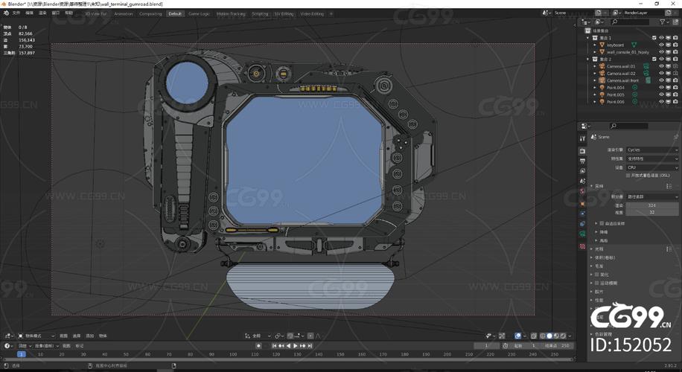682x372 pixels.
Task: Select rendered viewport shading mode
Action: point(561,336)
